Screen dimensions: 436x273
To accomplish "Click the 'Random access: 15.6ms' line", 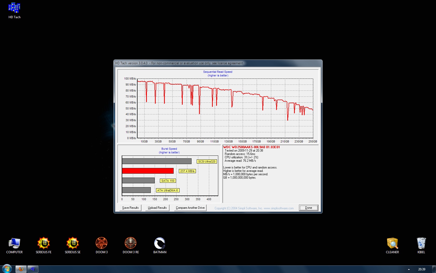I will 240,154.
